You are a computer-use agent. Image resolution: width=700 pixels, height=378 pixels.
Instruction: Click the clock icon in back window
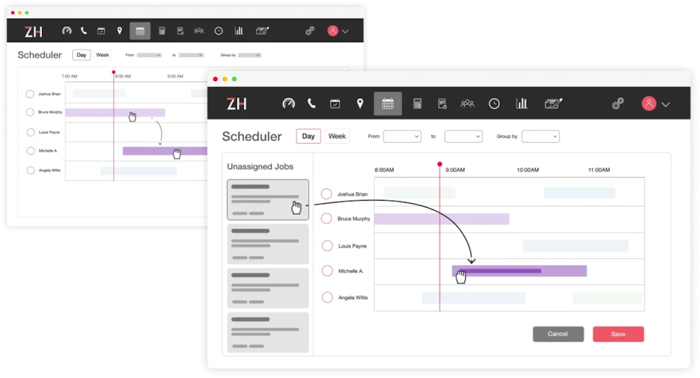pyautogui.click(x=219, y=31)
